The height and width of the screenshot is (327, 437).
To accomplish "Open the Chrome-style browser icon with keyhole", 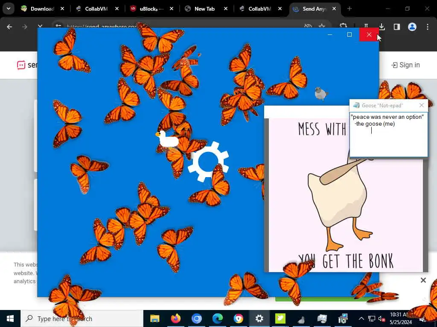I will click(238, 318).
